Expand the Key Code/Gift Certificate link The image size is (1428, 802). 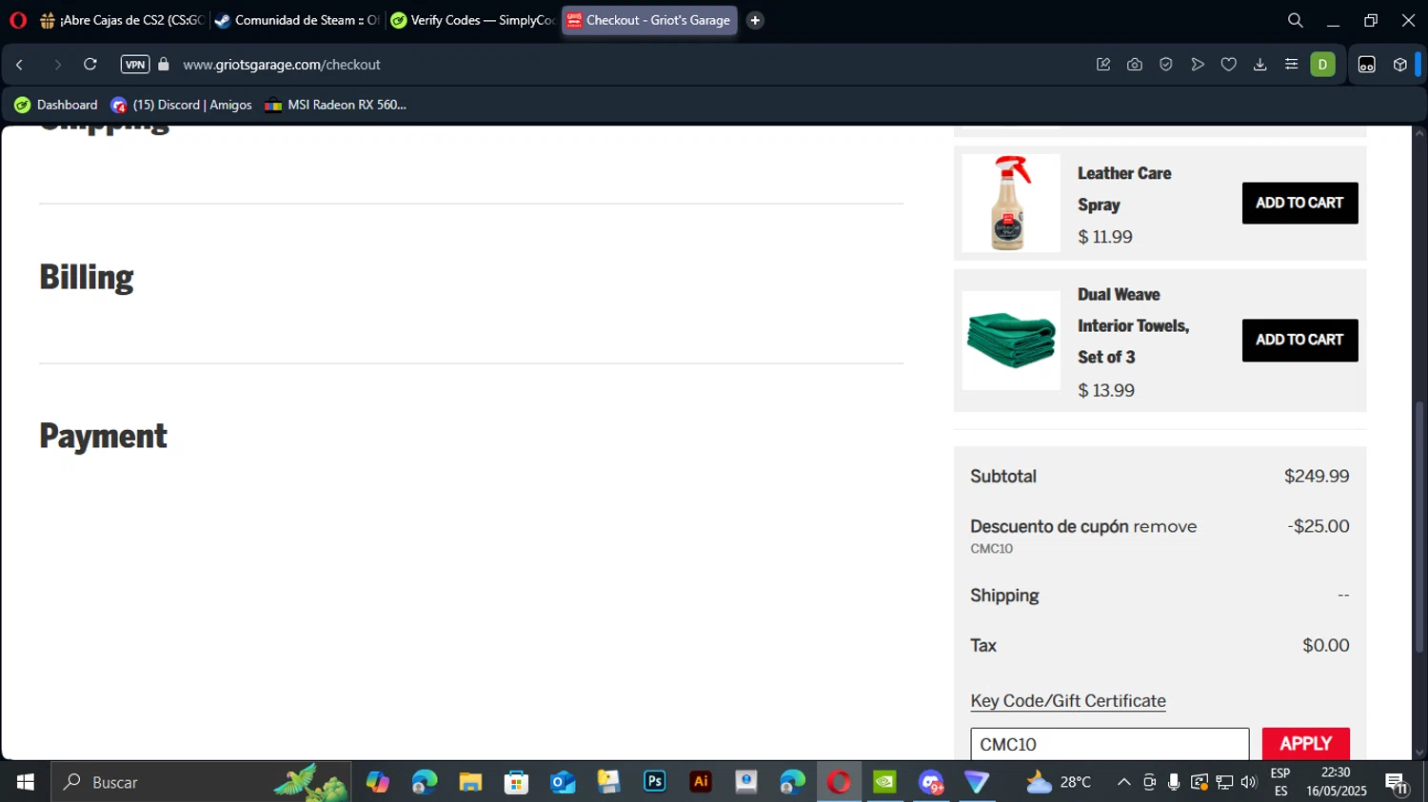[x=1068, y=700]
